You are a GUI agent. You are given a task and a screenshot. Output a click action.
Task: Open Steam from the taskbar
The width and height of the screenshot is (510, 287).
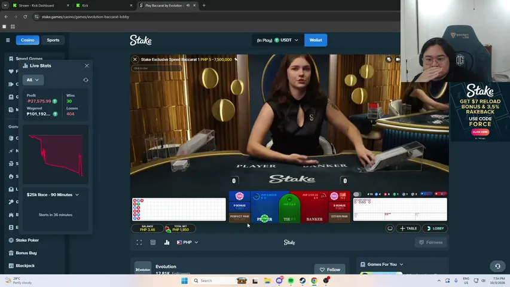(x=303, y=280)
